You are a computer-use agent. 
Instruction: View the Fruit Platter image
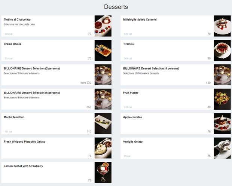pyautogui.click(x=222, y=99)
